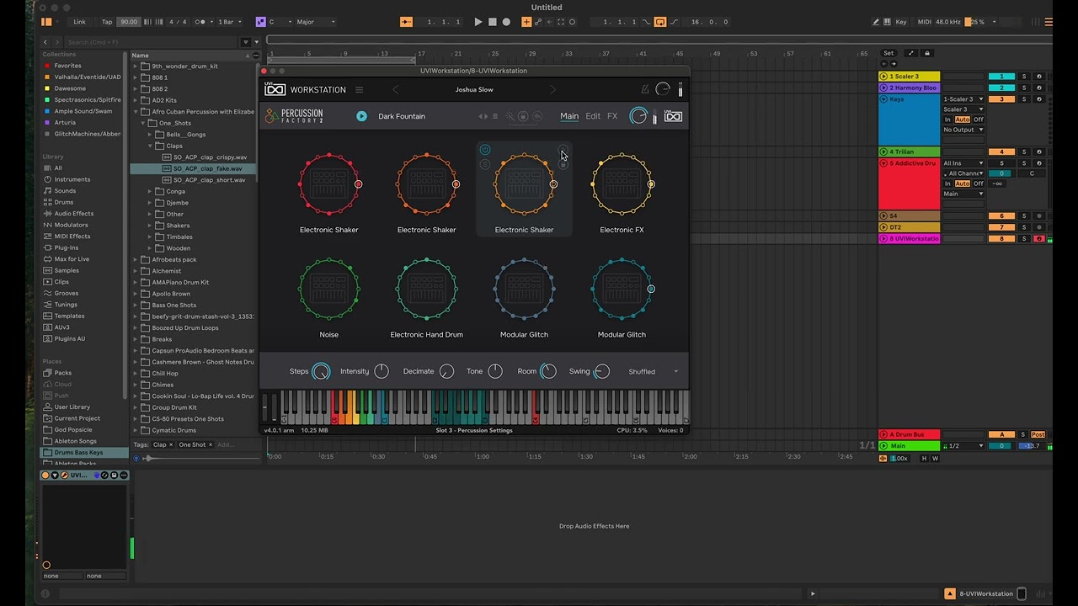This screenshot has width=1078, height=606.
Task: Solo the third Electronic Shaker slot
Action: 485,164
